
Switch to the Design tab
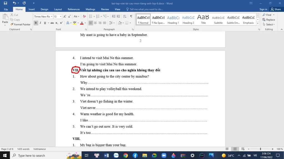[x=44, y=9]
